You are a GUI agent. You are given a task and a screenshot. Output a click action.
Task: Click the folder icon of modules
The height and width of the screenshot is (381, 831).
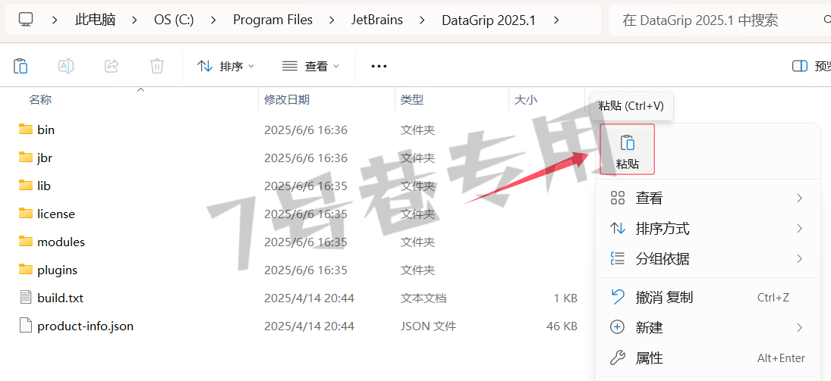26,242
